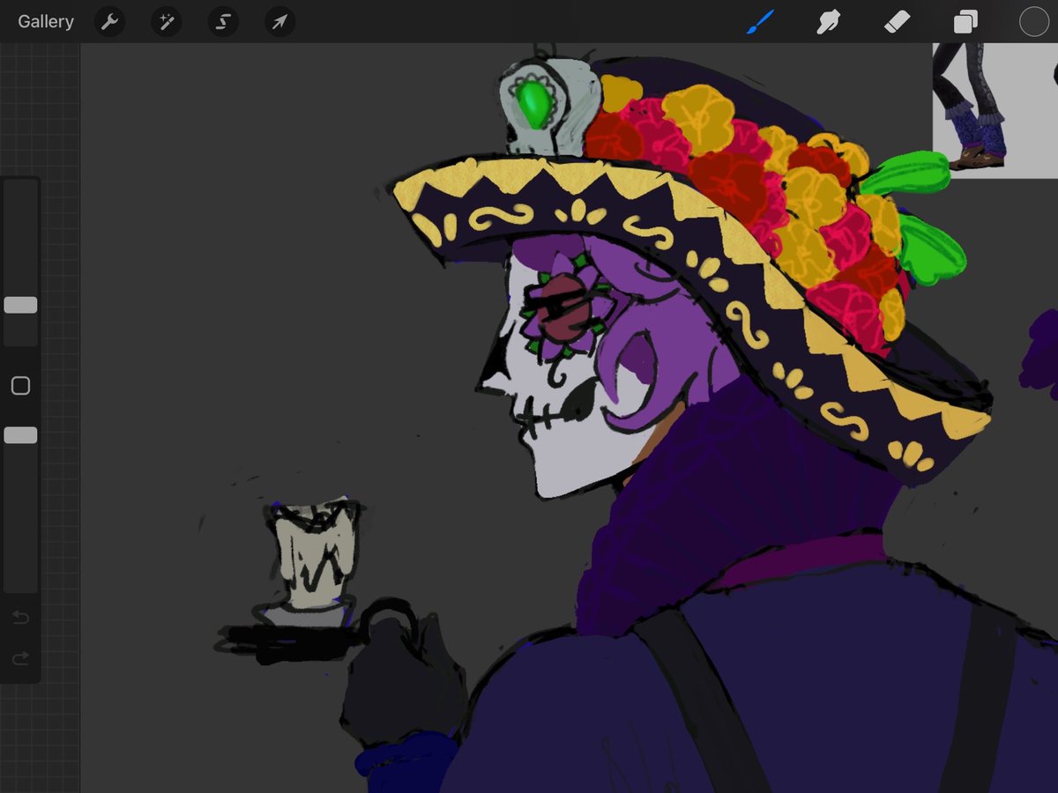Activate the Transform arrow tool
Viewport: 1058px width, 793px height.
tap(279, 22)
